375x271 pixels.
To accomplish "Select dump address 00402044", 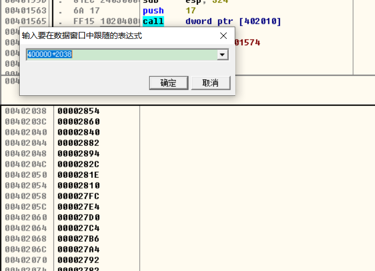I will [x=26, y=143].
